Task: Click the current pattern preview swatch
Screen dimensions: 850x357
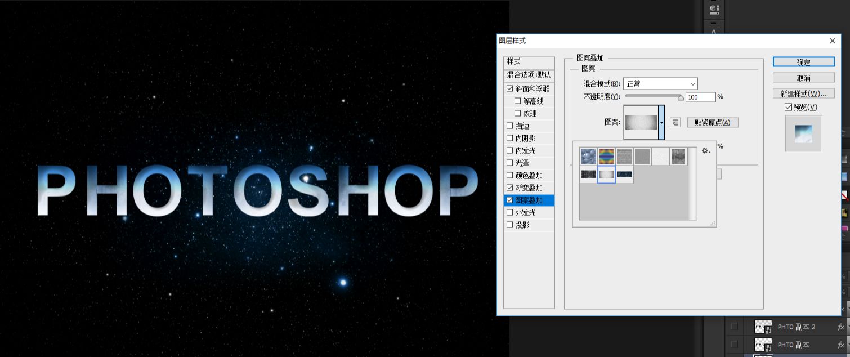Action: (641, 122)
